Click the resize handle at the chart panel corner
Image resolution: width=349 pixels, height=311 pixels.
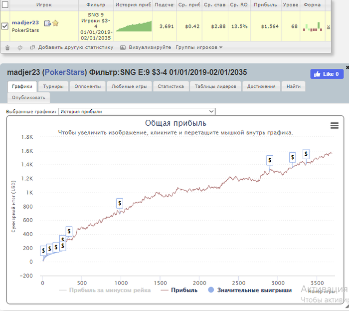tap(347, 307)
